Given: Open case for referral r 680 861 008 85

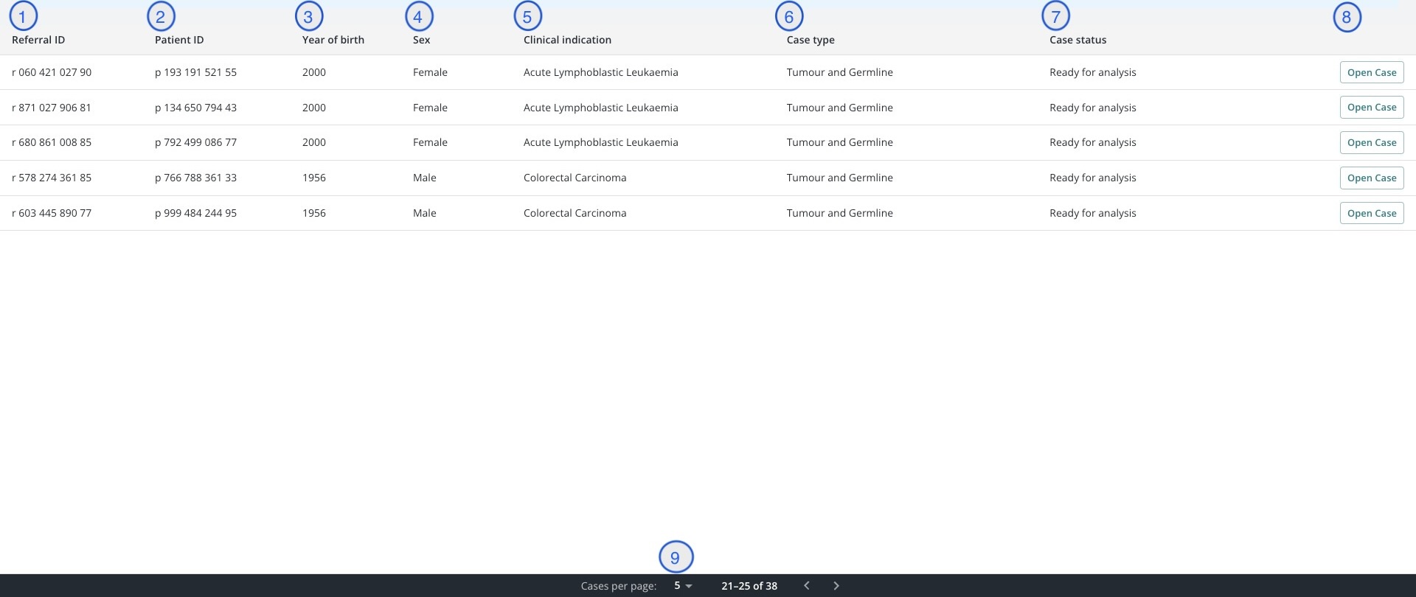Looking at the screenshot, I should pyautogui.click(x=1371, y=142).
